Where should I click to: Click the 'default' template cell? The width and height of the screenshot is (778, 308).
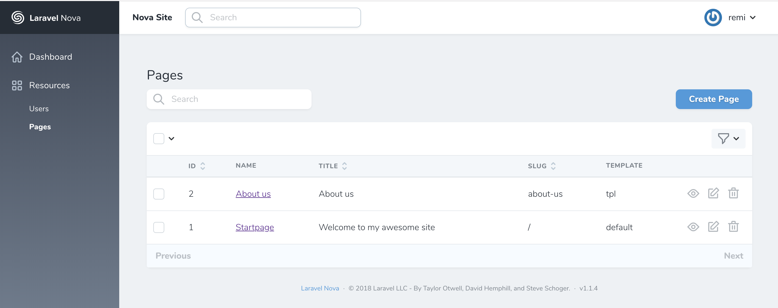coord(619,227)
